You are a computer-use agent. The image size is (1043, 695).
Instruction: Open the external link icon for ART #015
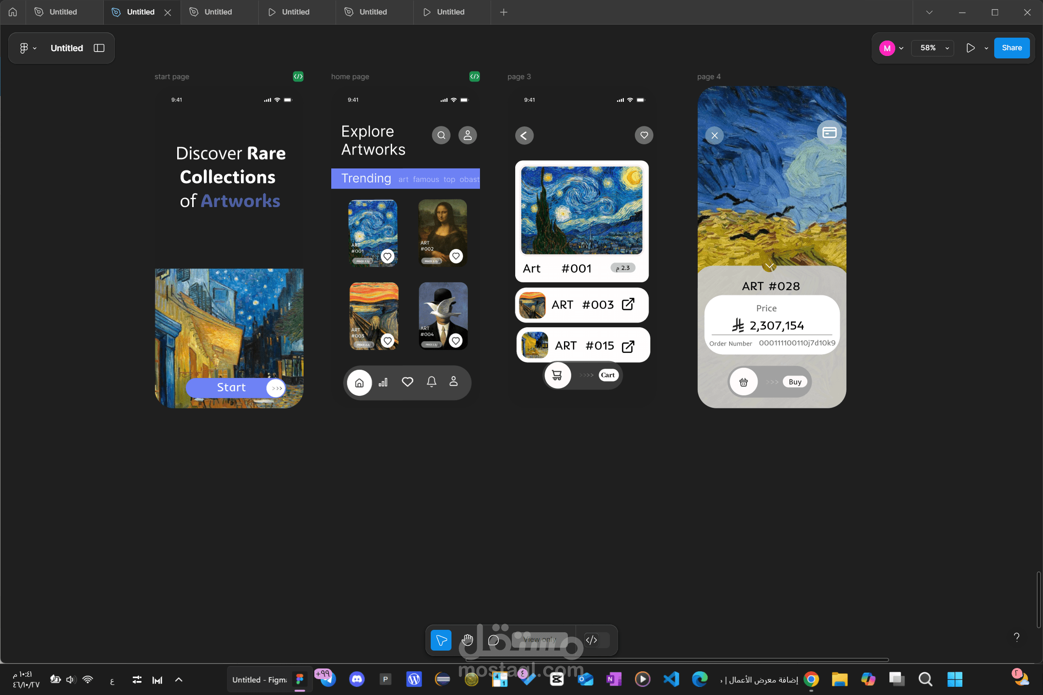tap(628, 347)
